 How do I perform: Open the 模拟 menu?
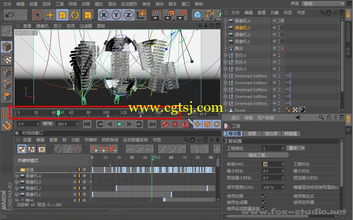coord(99,4)
